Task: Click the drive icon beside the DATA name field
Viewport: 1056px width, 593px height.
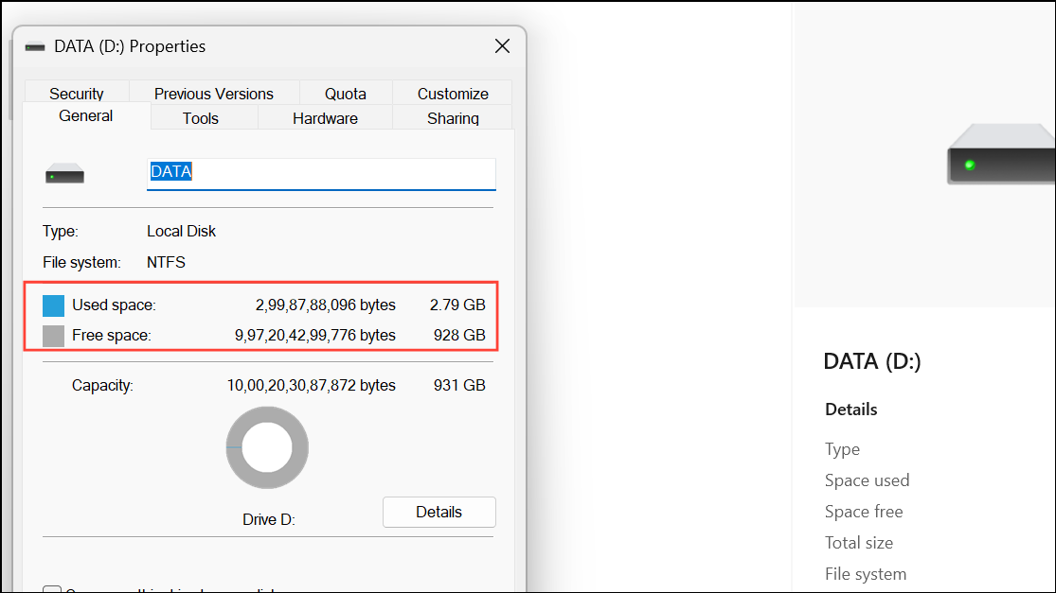Action: pos(63,172)
